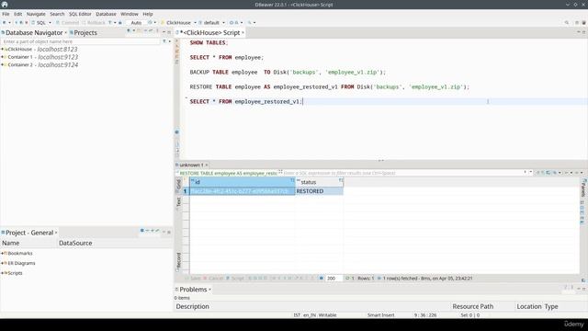Expand the Container 1 localhost:9123 connection
The width and height of the screenshot is (588, 331).
tap(2, 57)
